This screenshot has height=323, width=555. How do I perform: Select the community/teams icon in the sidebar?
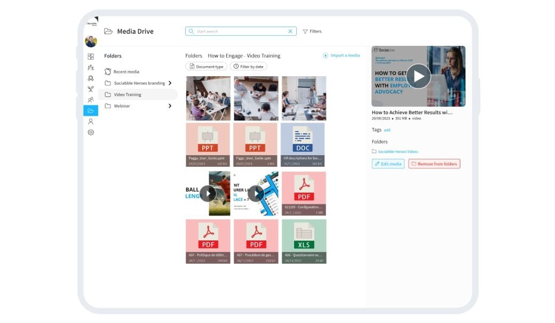point(91,67)
